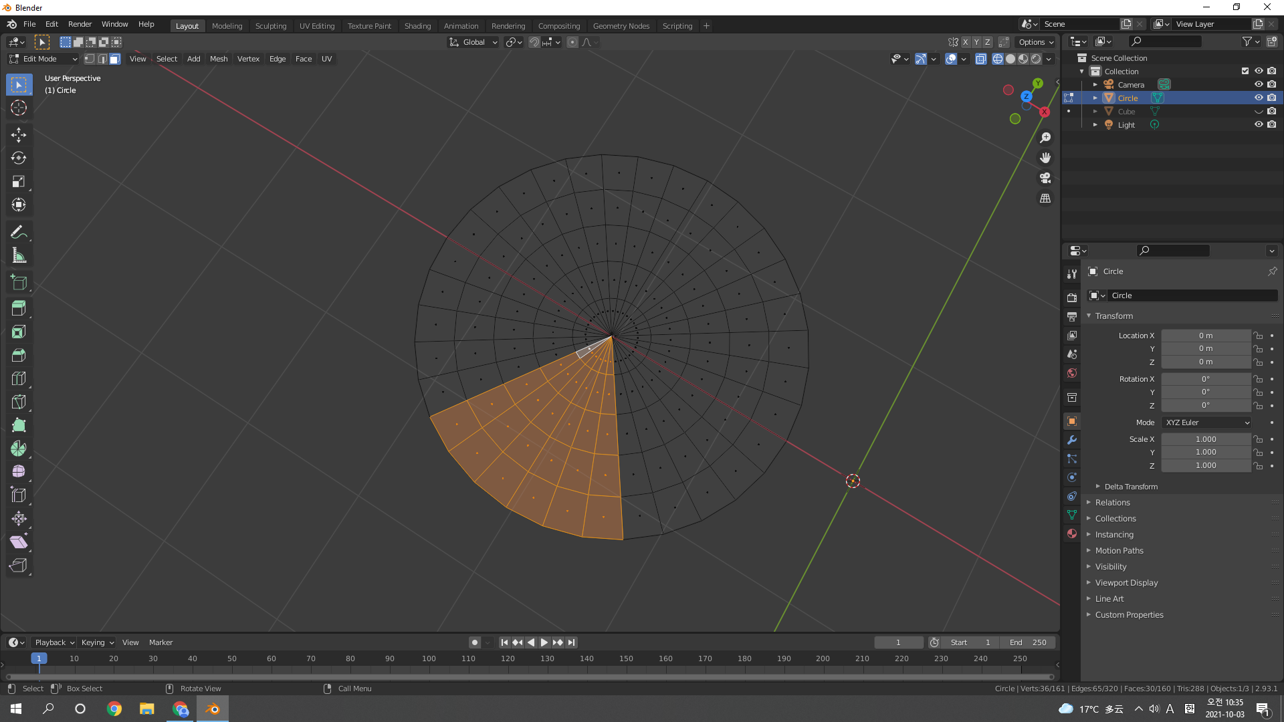Open the Modifier properties tab

pyautogui.click(x=1072, y=440)
